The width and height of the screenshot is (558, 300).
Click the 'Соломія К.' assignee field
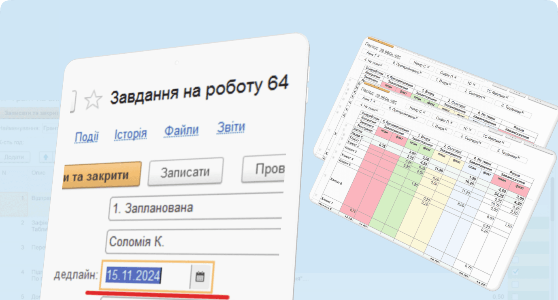194,242
